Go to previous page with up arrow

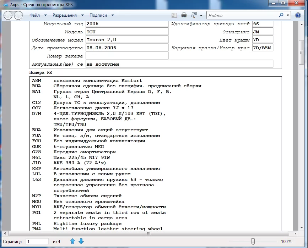(72, 241)
